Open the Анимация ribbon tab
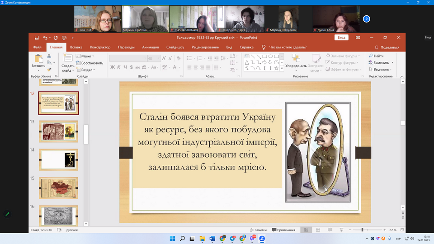 [150, 47]
